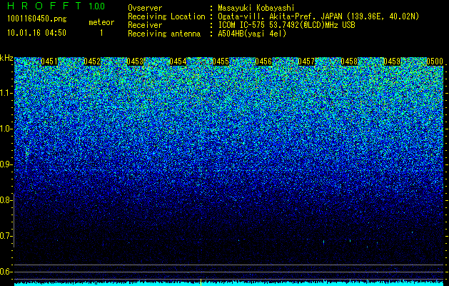
Task: Click the 0454 time marker
Action: point(178,61)
